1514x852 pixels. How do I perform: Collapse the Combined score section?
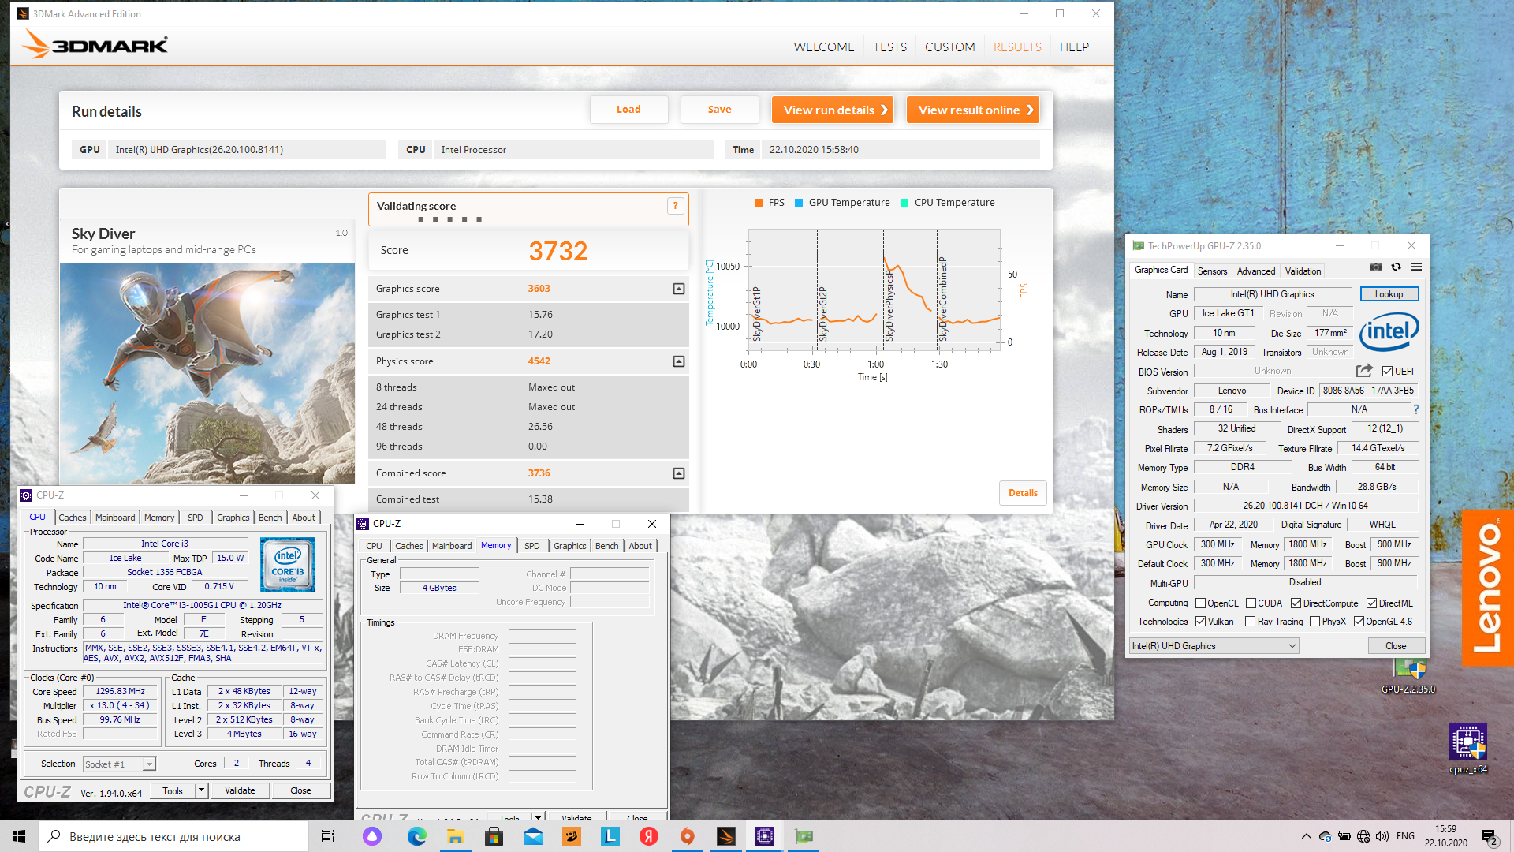[678, 473]
